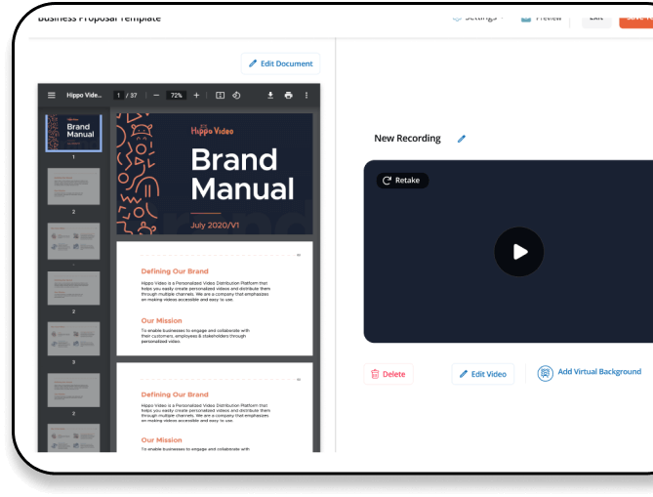The height and width of the screenshot is (497, 653).
Task: Print the Brand Manual PDF
Action: tap(288, 96)
